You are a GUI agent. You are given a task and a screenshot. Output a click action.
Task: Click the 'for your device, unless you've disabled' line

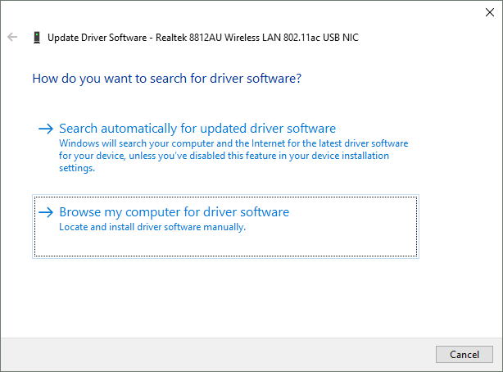(224, 156)
